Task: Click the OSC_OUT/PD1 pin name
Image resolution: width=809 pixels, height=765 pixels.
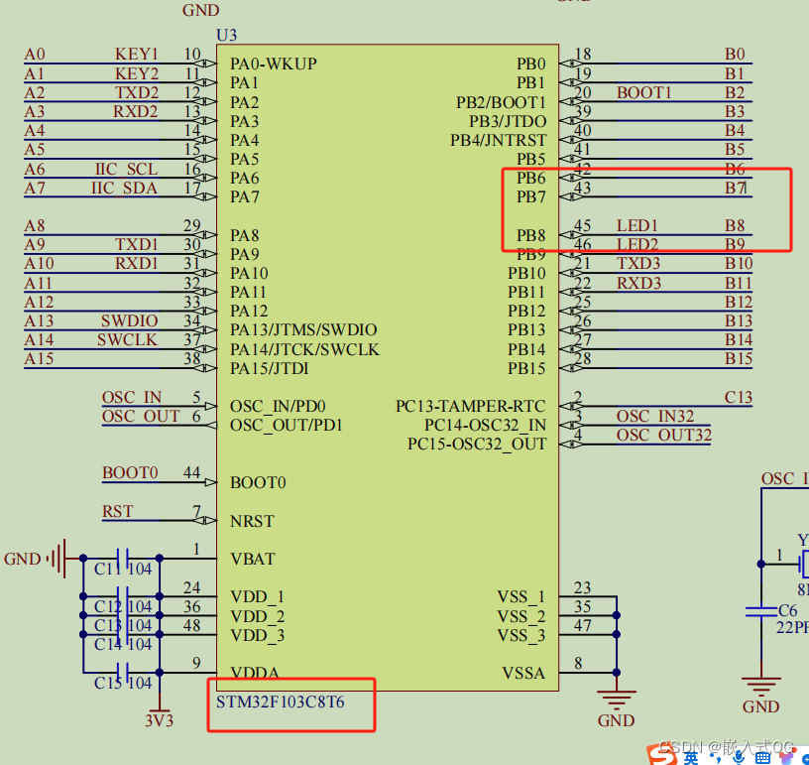Action: click(287, 426)
